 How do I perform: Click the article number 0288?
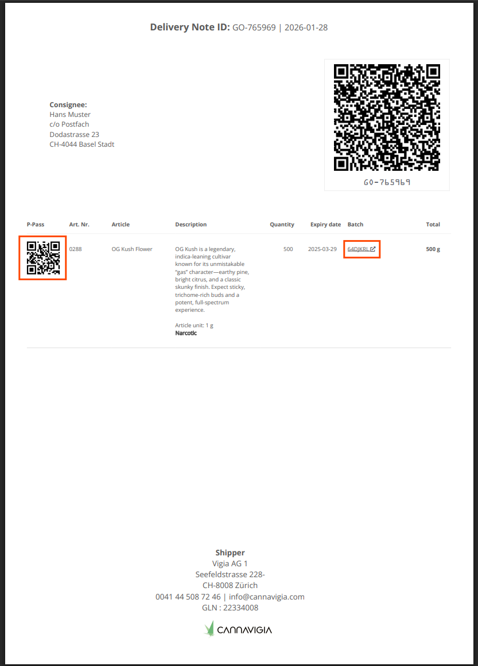(x=75, y=249)
